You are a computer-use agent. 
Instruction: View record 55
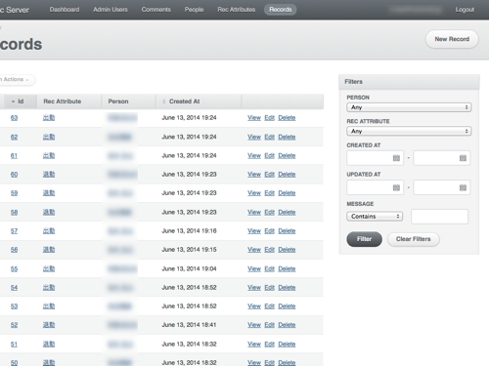pos(254,268)
